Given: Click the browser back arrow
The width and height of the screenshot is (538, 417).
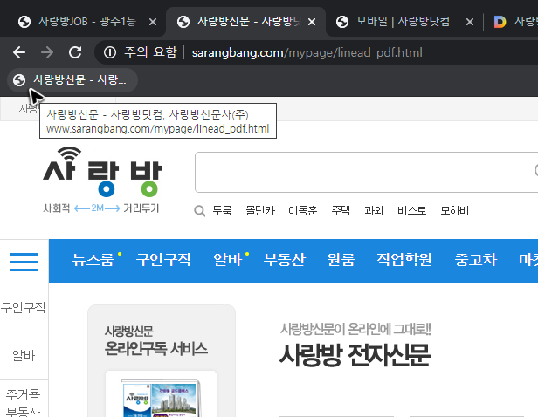Looking at the screenshot, I should [x=19, y=52].
